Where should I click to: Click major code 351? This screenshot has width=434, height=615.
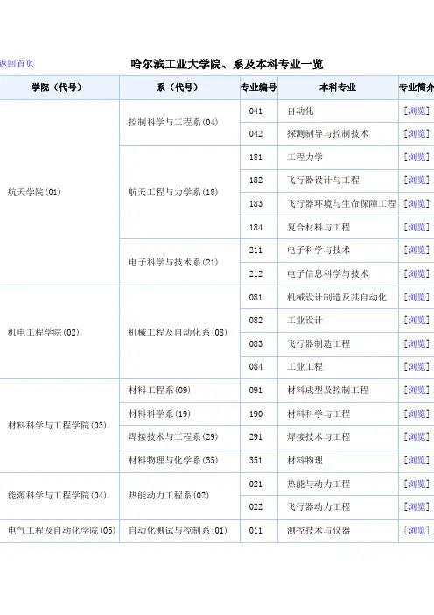tap(255, 461)
